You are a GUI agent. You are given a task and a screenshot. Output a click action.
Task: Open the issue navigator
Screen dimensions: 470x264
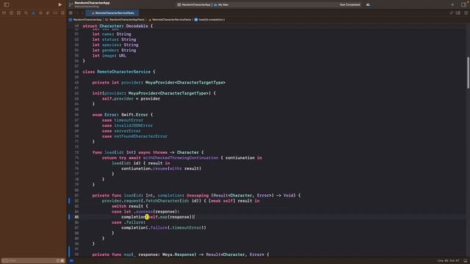pos(33,13)
